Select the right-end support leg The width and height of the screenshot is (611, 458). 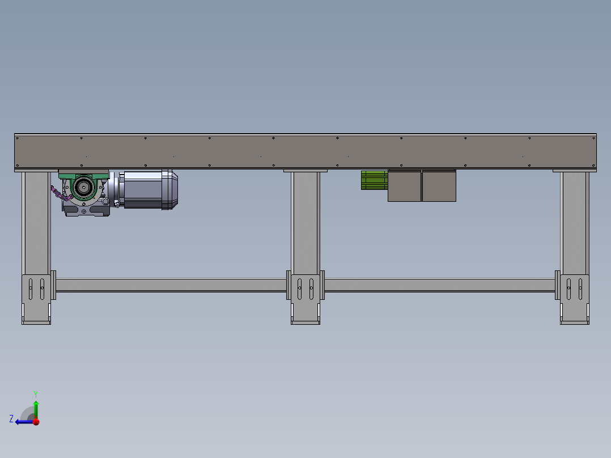click(x=575, y=222)
